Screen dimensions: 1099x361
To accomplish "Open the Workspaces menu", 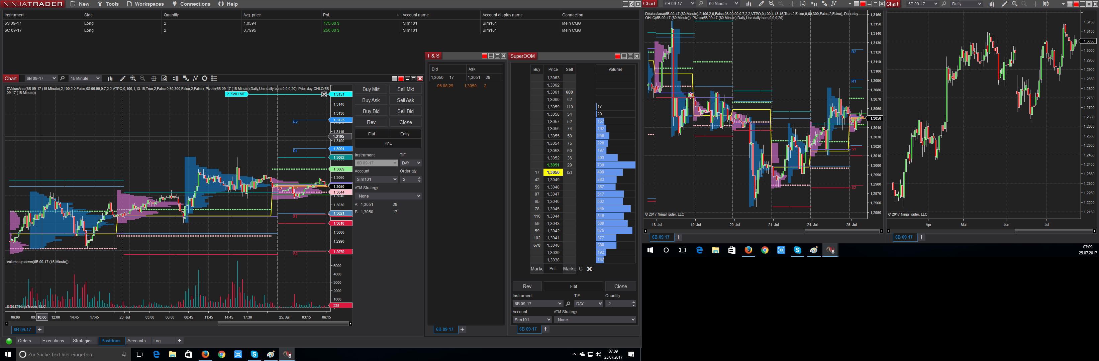I will pos(145,4).
